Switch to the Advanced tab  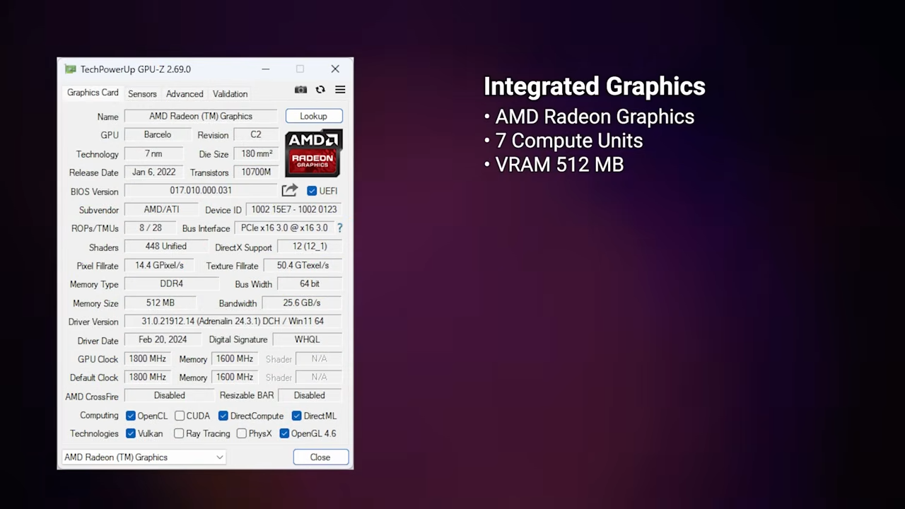click(x=185, y=94)
